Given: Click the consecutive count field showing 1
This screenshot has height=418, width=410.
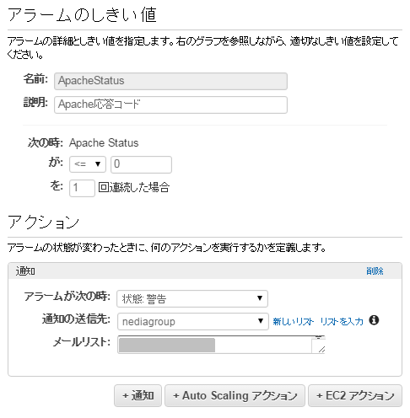Looking at the screenshot, I should (82, 188).
